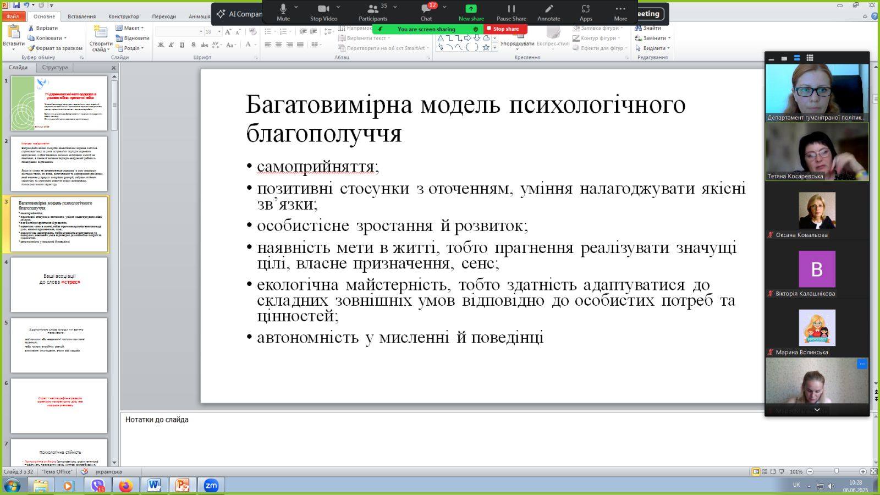Click the Створити слайд (New Slide) icon
This screenshot has width=880, height=495.
click(x=101, y=32)
